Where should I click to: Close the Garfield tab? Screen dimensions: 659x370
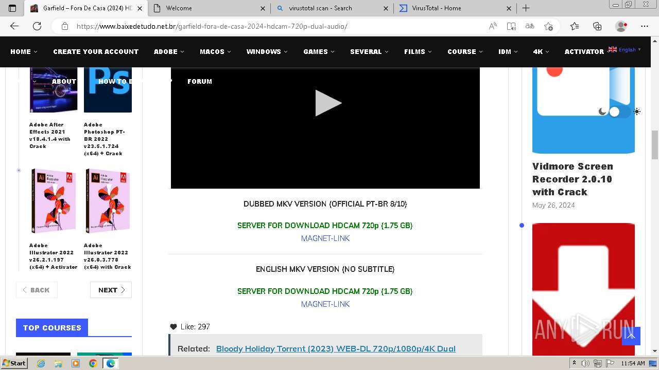click(140, 8)
